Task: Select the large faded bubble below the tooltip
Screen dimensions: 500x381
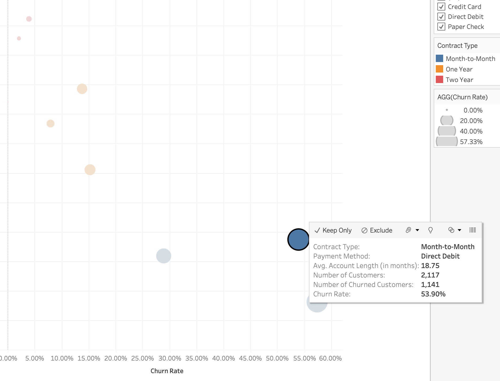Action: [317, 307]
